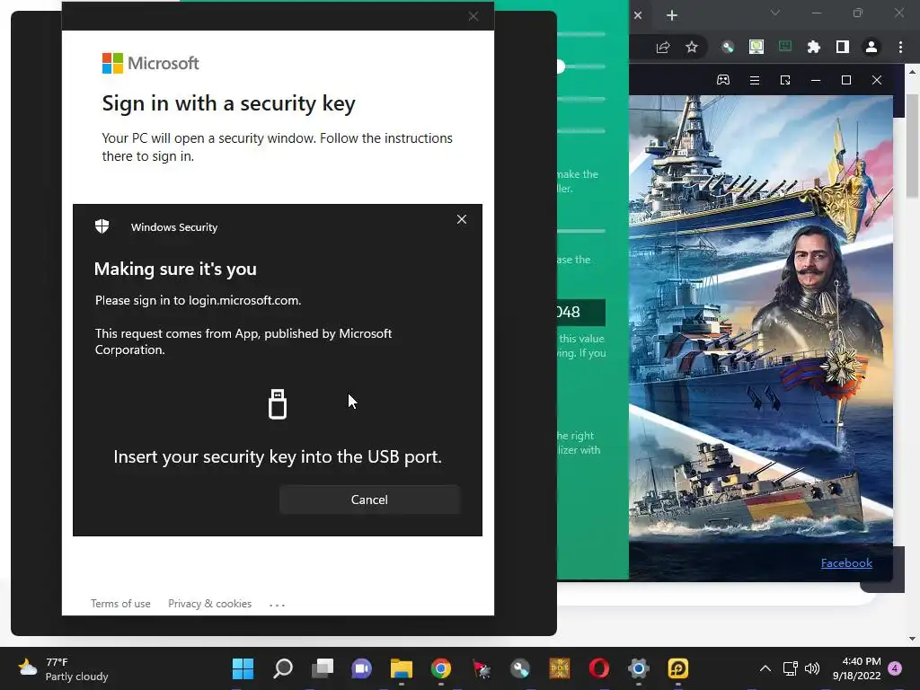Close the Windows Security dialog with X
Screen dimensions: 920x690
462,219
